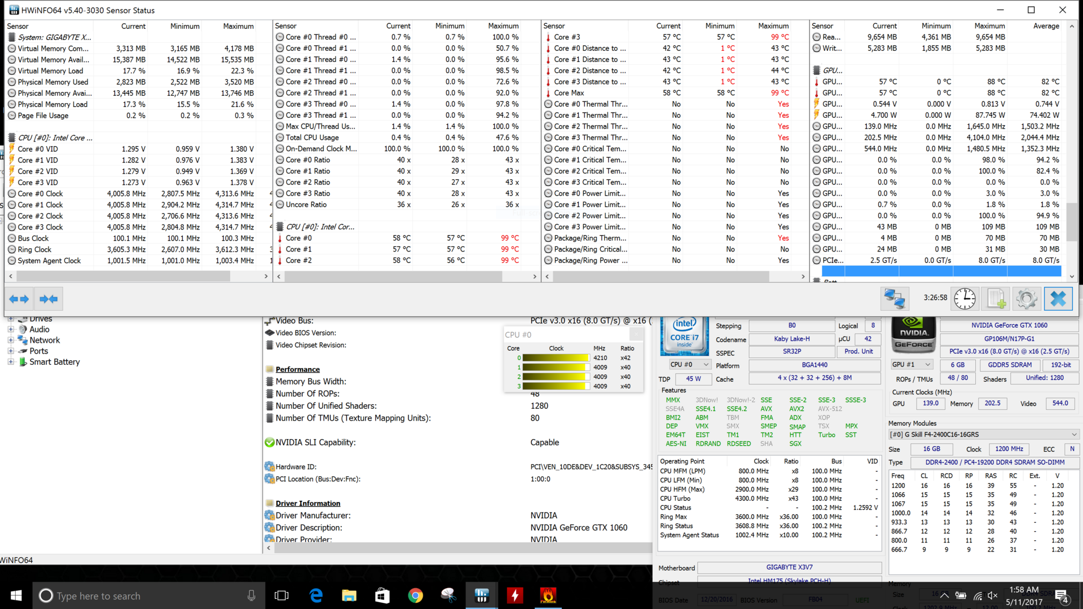Click the FurMark flame taskbar icon
This screenshot has width=1083, height=609.
(548, 595)
